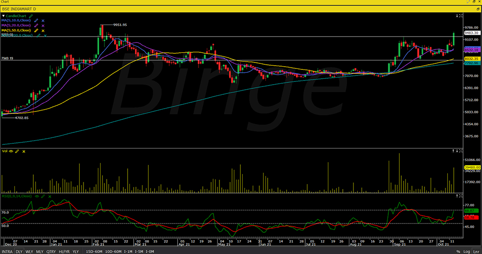Toggle visibility of the Vol indicator
482x254 pixels.
pyautogui.click(x=12, y=151)
